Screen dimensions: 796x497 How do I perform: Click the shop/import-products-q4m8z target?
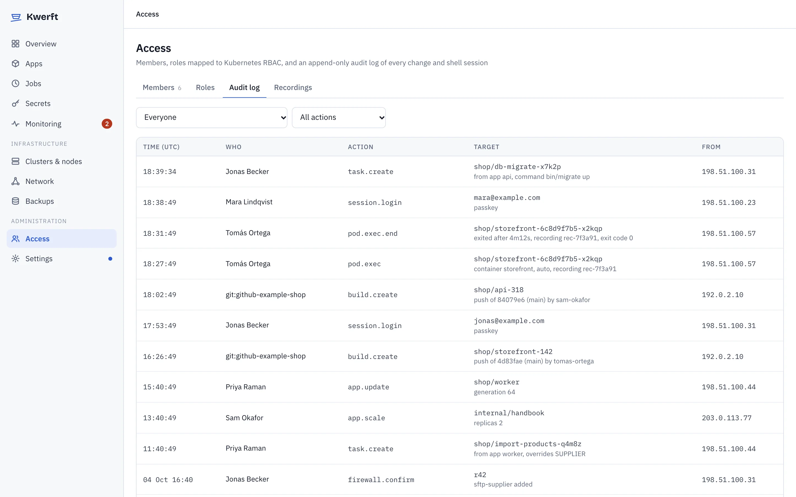point(528,444)
